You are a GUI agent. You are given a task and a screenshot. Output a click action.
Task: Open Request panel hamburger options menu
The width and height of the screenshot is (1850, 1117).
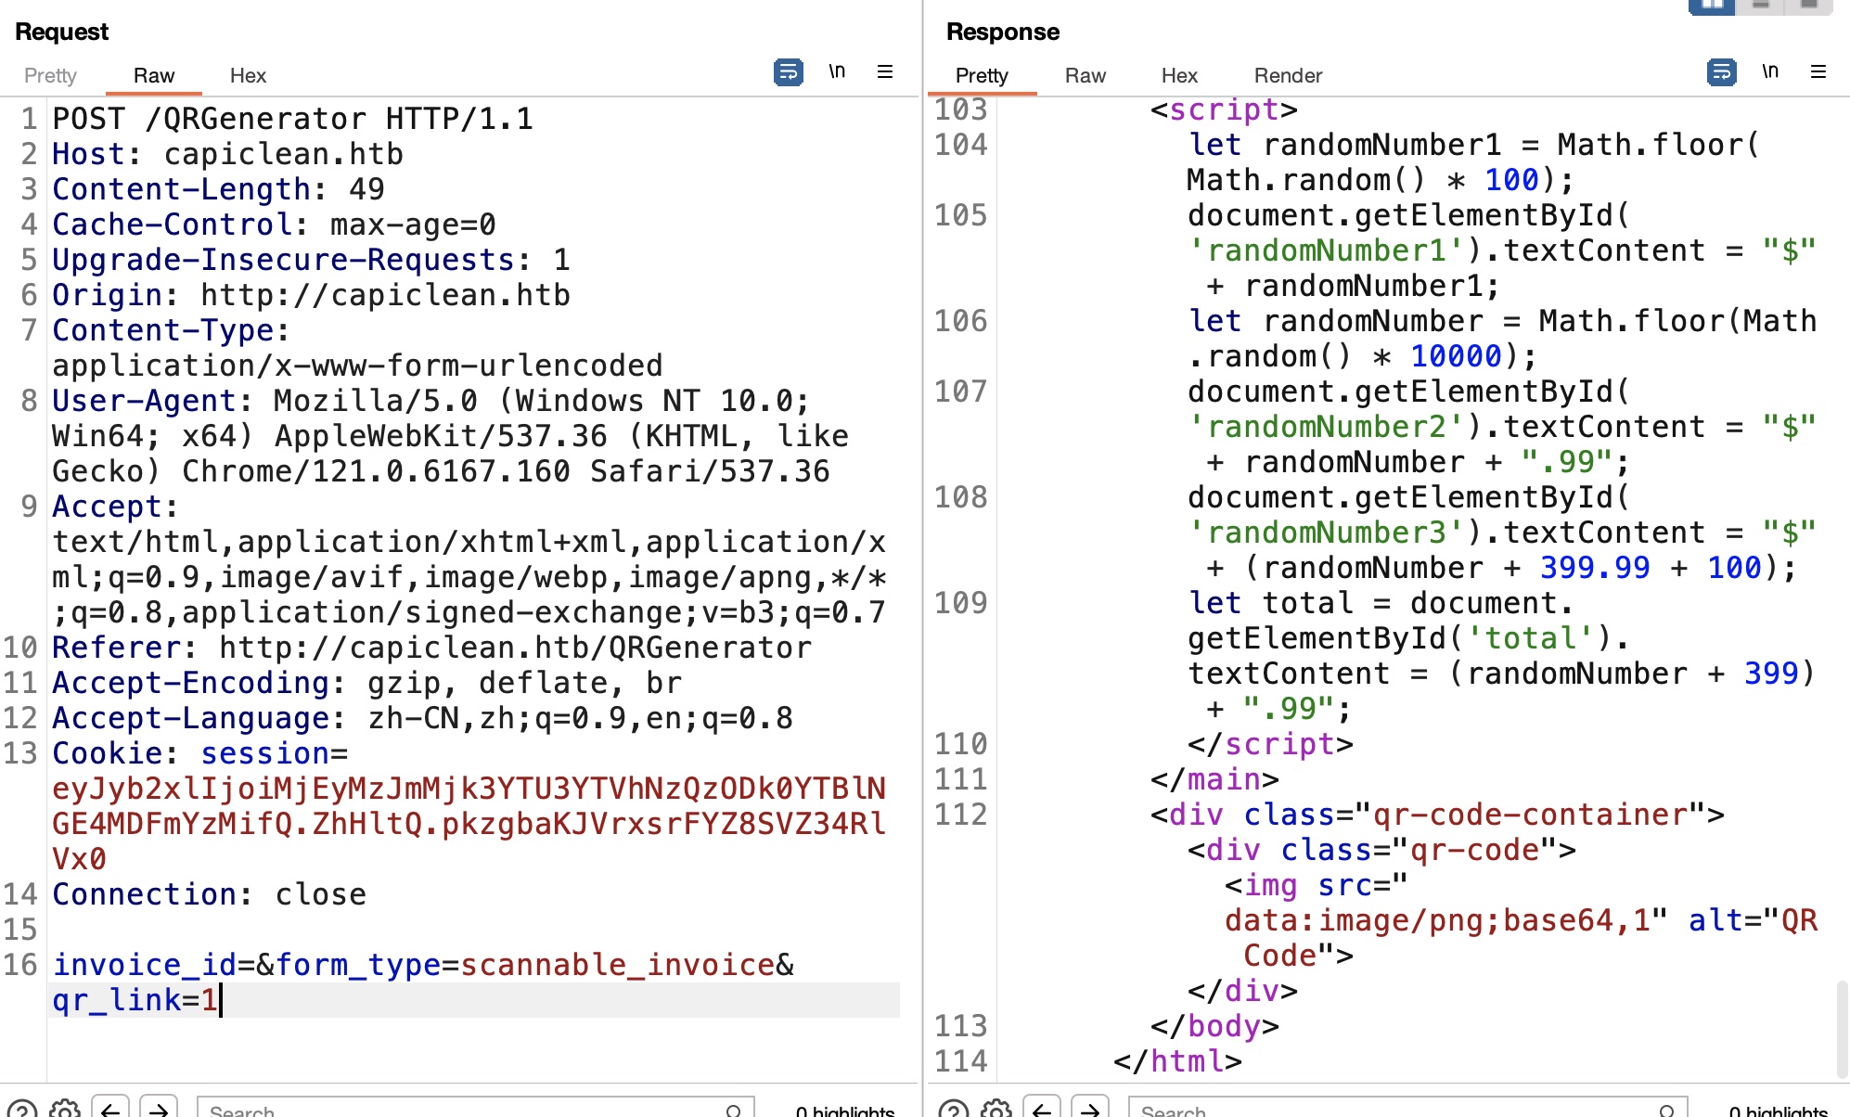885,71
